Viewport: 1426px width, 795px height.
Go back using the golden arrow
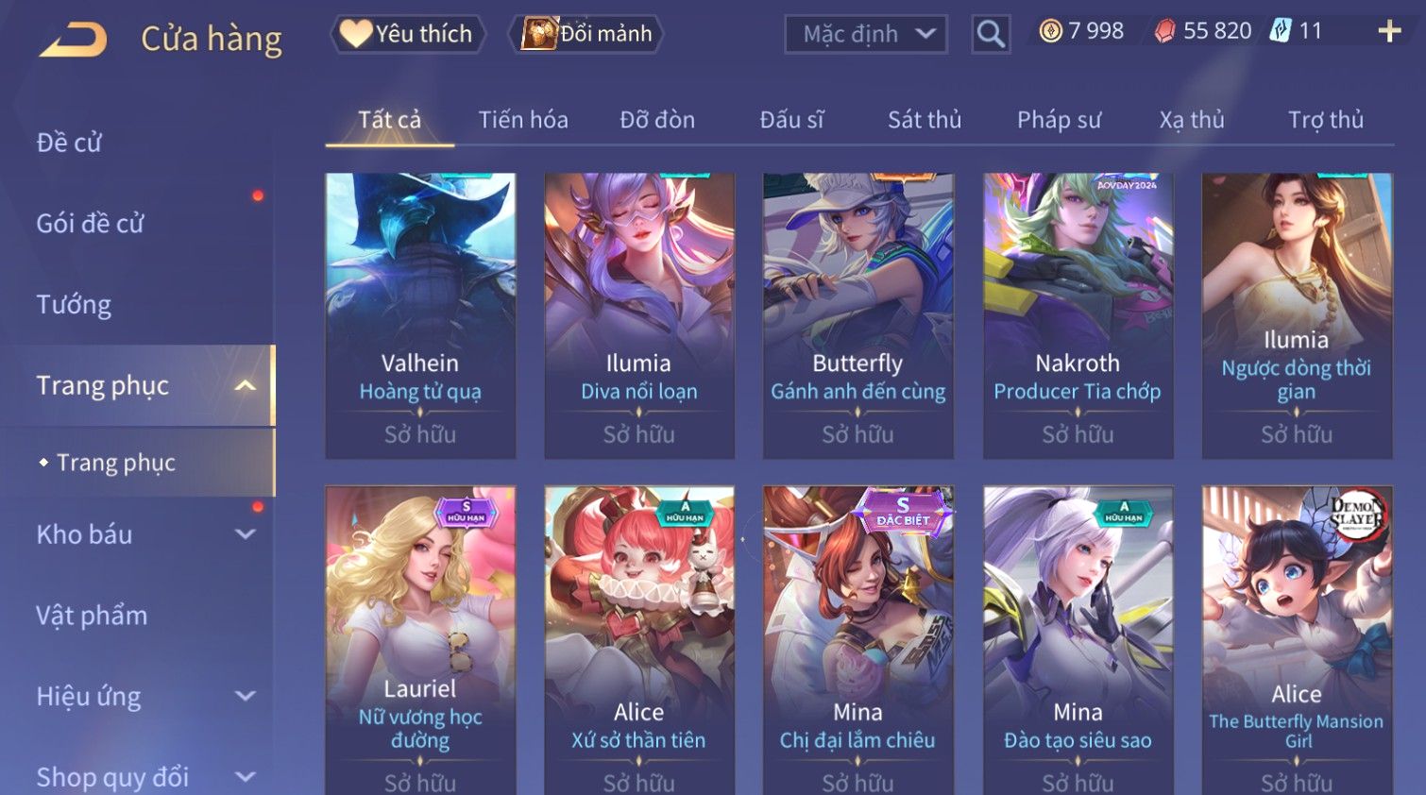[74, 40]
